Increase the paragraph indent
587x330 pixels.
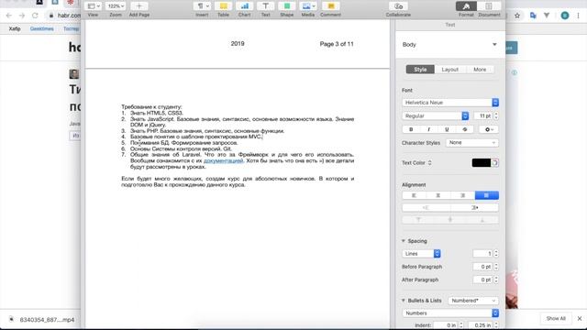tap(475, 208)
